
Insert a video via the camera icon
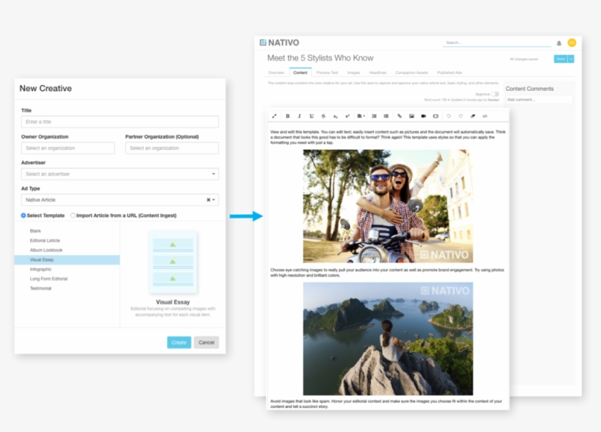coord(424,116)
